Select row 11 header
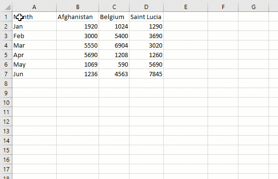Viewport: 278px width, 179px height. click(6, 112)
